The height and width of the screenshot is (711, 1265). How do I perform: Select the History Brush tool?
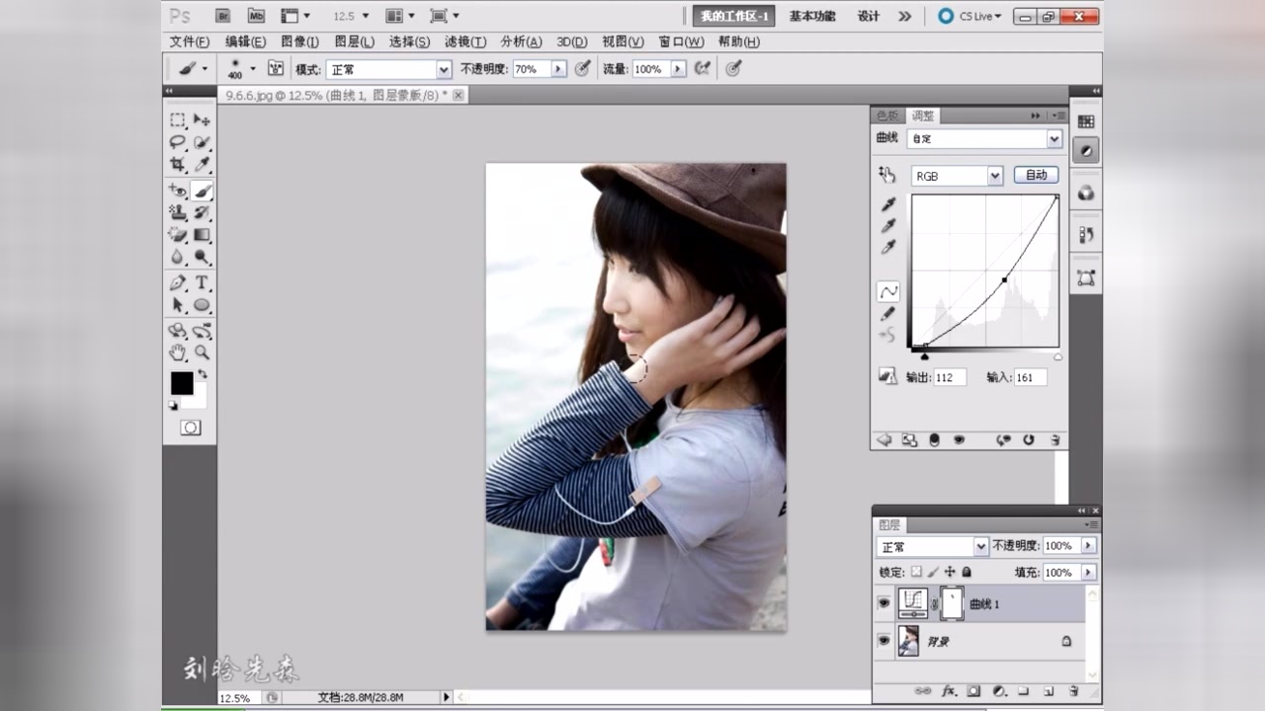[x=202, y=212]
